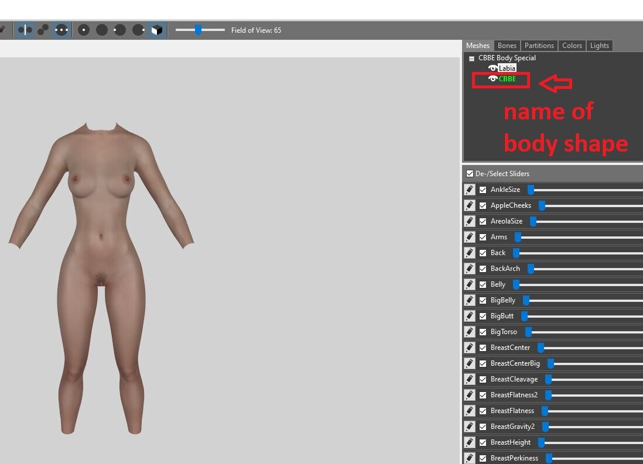Toggle visibility eye of the CBBE shape

(492, 79)
